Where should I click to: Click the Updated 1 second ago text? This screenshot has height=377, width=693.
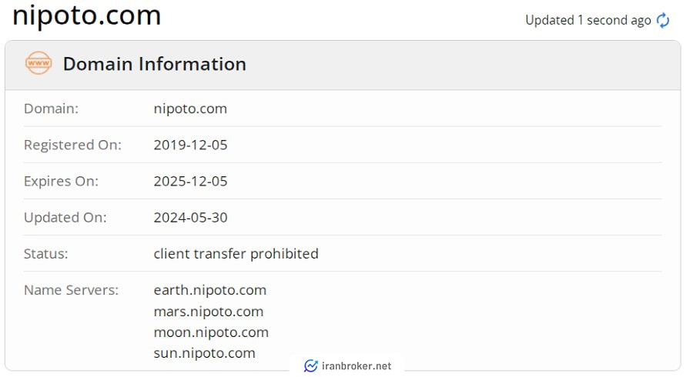(x=588, y=20)
